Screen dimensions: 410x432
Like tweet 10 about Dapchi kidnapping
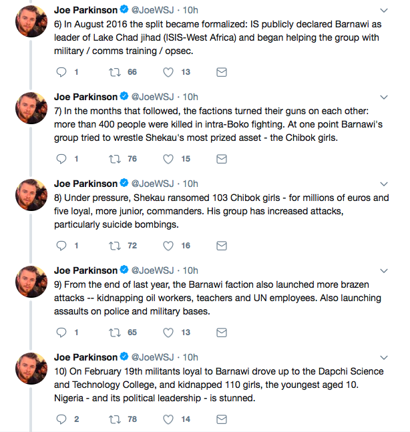pos(168,419)
